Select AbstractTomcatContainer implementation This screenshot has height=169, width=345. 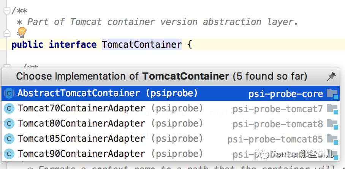[78, 93]
